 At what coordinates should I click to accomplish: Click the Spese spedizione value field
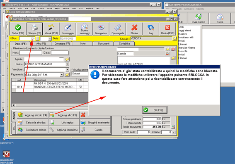click(152, 119)
